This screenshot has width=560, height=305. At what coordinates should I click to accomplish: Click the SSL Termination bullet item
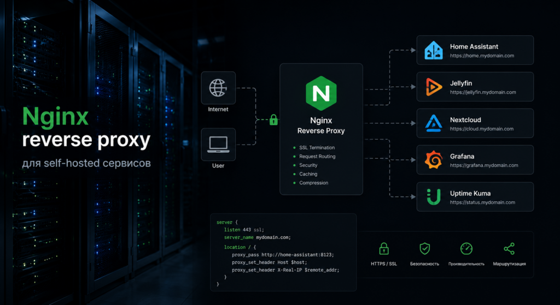point(314,147)
